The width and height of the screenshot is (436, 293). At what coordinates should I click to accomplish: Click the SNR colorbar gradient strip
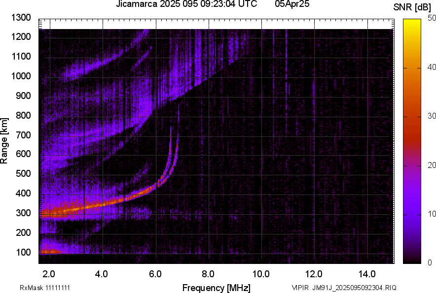(x=412, y=141)
